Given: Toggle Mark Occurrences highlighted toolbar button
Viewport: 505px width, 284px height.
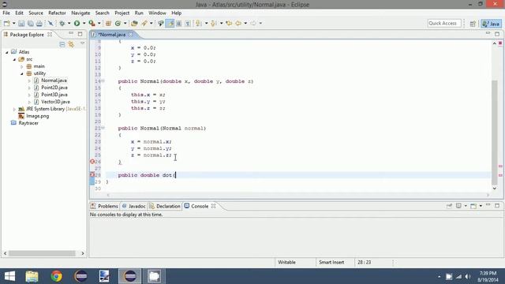Looking at the screenshot, I should click(x=170, y=23).
